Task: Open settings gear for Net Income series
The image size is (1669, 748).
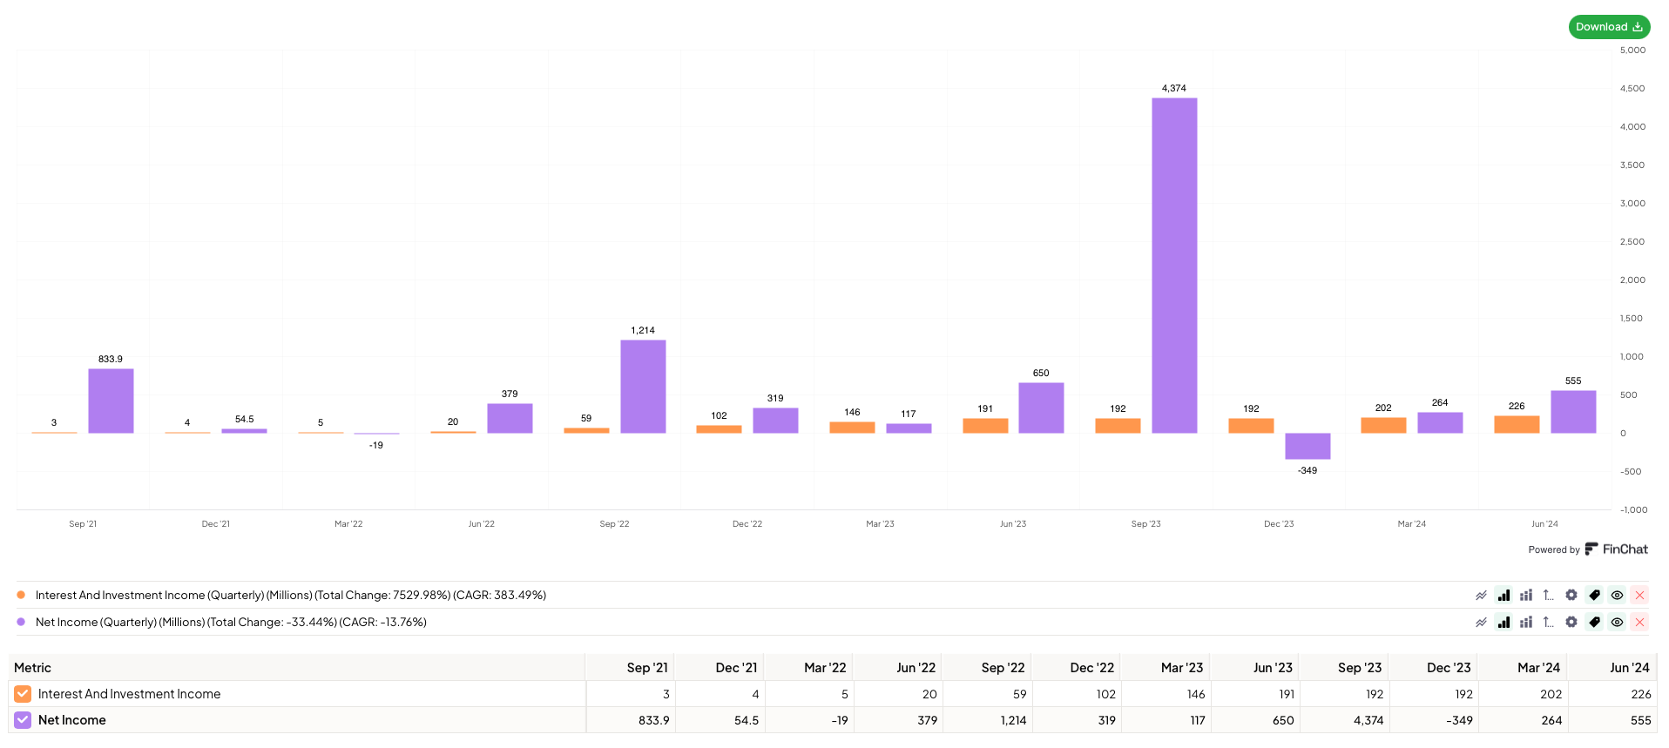Action: click(1571, 623)
